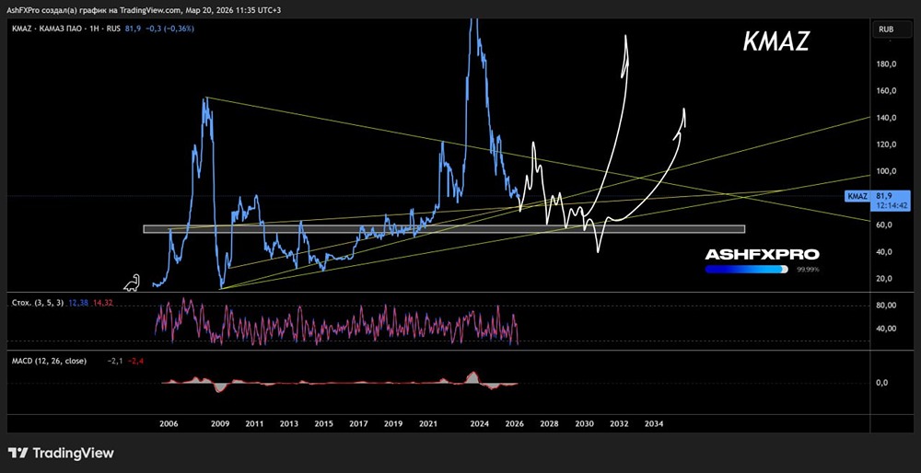Click 2028 on the time axis

(549, 423)
